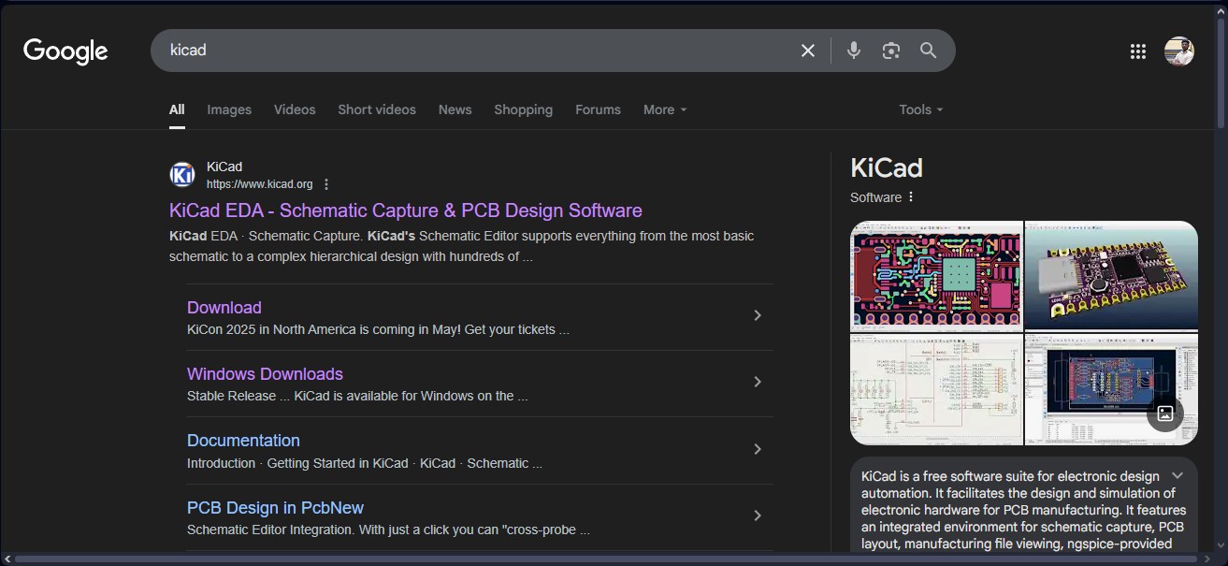The image size is (1228, 566).
Task: Open the Google apps grid
Action: pyautogui.click(x=1138, y=51)
